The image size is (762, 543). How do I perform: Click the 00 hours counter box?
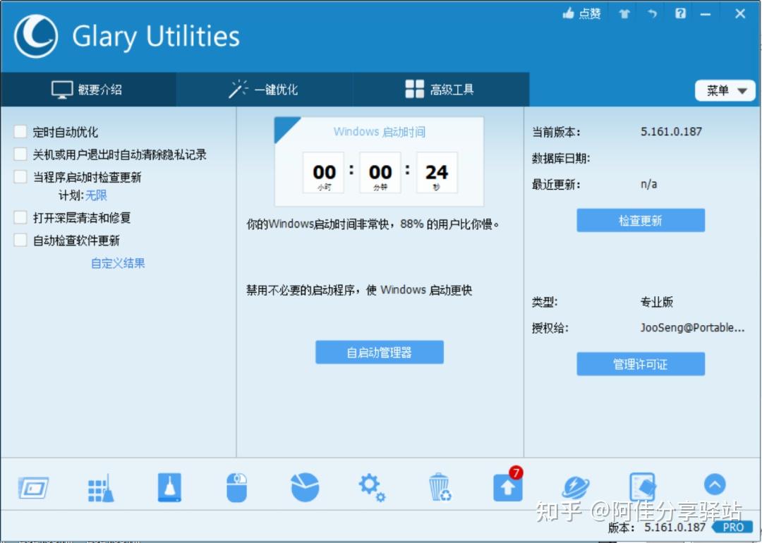tap(324, 173)
